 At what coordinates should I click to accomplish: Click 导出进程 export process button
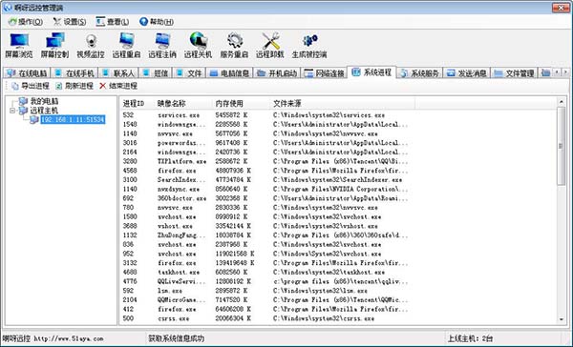pyautogui.click(x=31, y=86)
